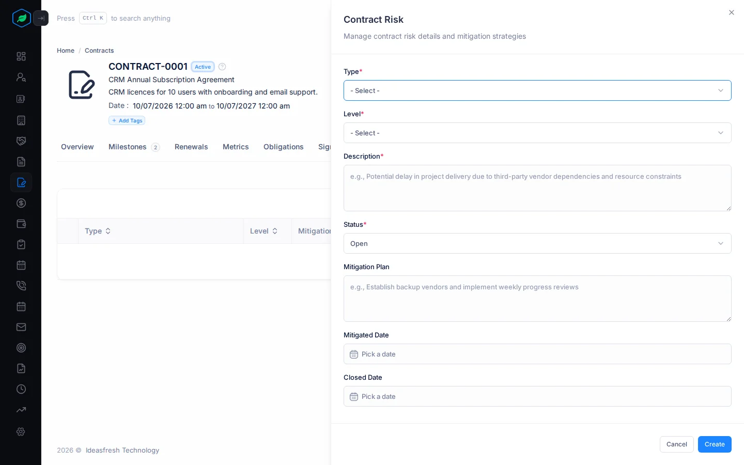Pick a Closed Date
Image resolution: width=744 pixels, height=465 pixels.
pyautogui.click(x=537, y=396)
